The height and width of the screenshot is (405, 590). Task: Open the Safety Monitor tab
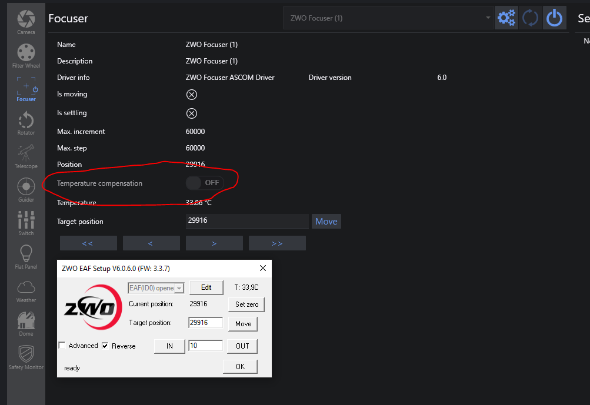point(26,357)
